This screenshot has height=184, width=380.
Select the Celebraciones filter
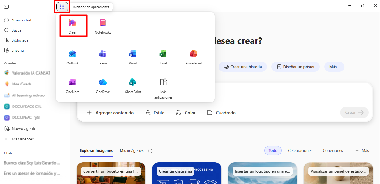point(300,150)
